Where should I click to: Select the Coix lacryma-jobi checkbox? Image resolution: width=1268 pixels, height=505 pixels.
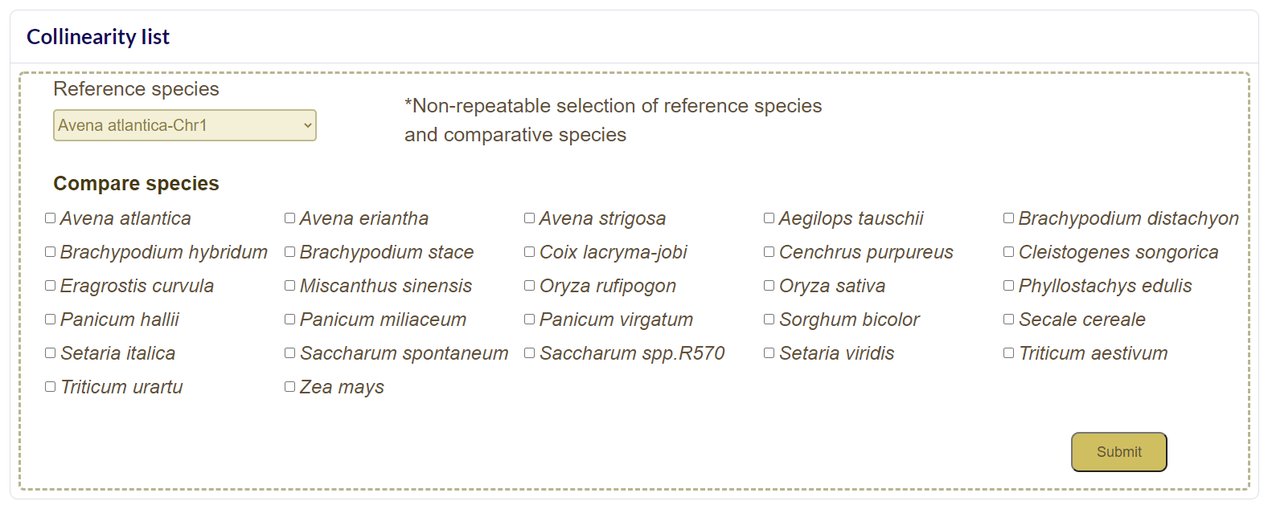[x=530, y=252]
